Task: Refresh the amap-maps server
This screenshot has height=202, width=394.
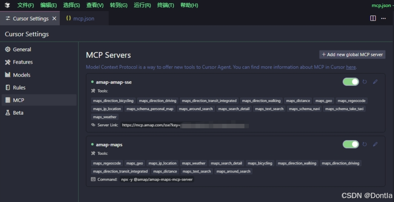Action: click(x=365, y=144)
